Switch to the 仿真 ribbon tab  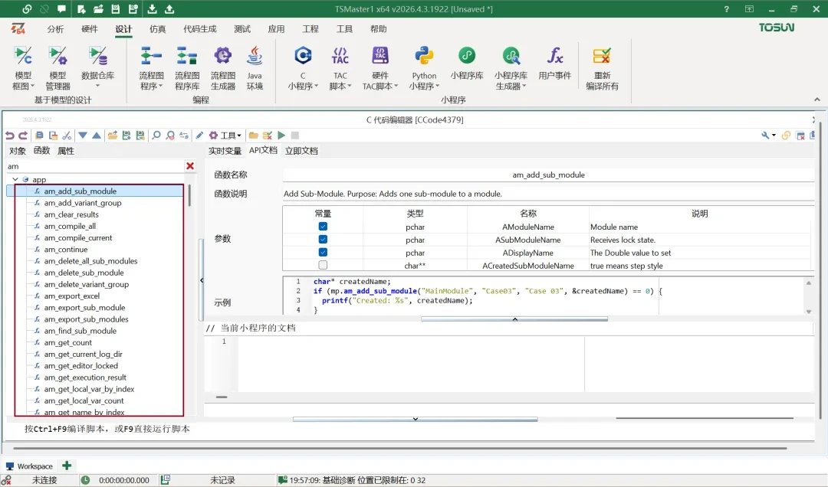(157, 29)
